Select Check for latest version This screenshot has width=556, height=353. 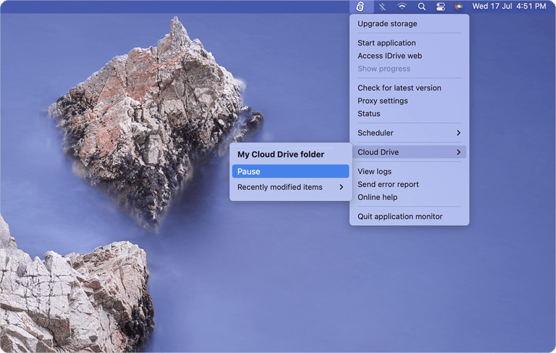(409, 88)
